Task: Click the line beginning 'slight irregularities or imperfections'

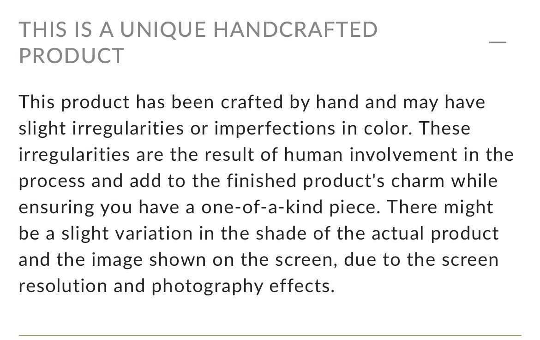Action: [244, 128]
